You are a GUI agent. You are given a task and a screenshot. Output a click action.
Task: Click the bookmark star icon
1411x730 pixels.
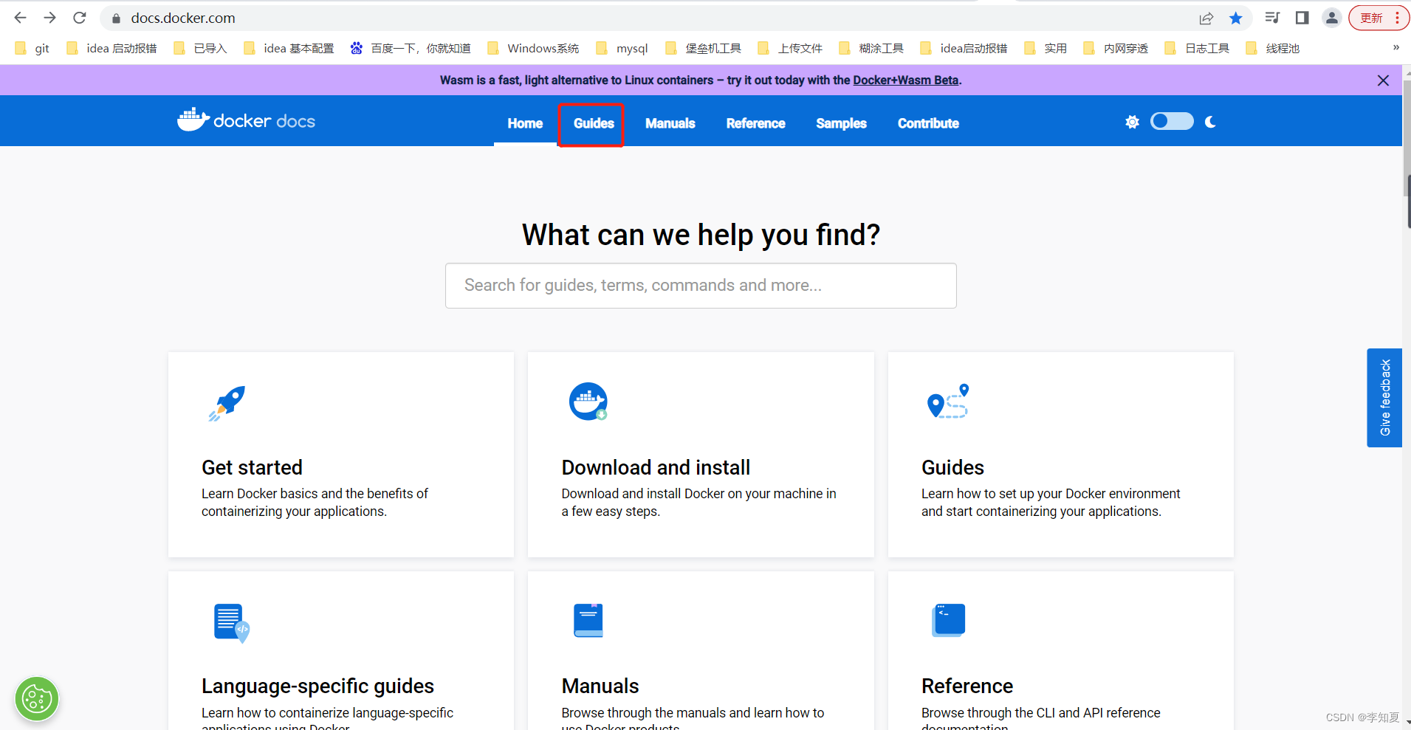[x=1236, y=18]
